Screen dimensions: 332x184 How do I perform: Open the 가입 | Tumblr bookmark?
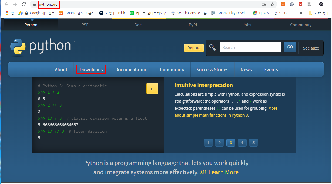click(x=112, y=13)
